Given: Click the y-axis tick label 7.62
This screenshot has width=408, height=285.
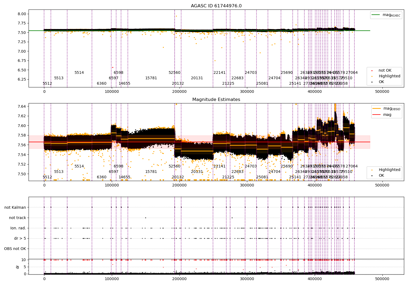Looking at the screenshot, I should click(x=22, y=116).
